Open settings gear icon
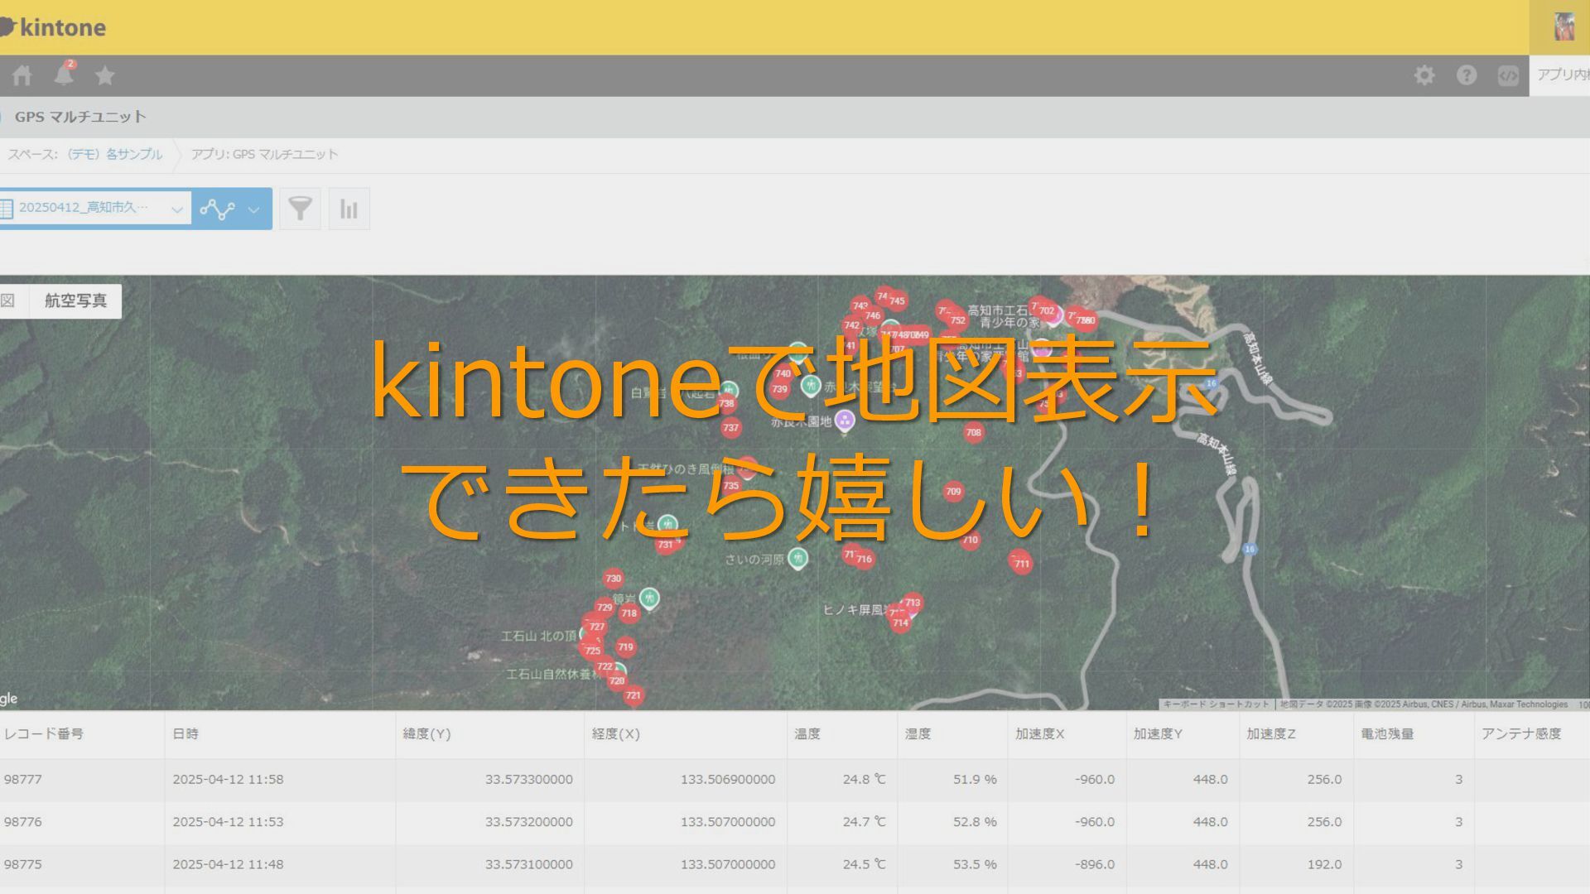This screenshot has height=894, width=1590. pos(1424,75)
